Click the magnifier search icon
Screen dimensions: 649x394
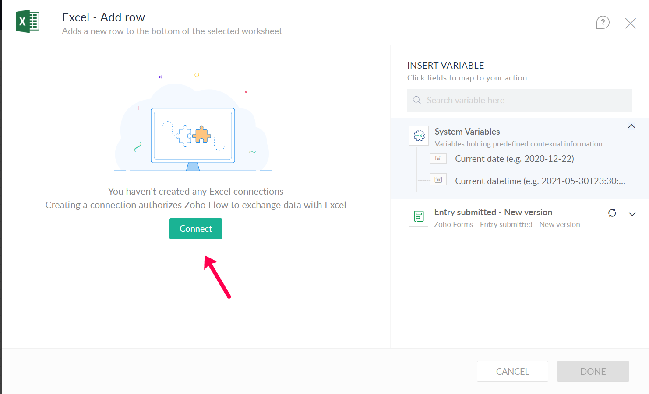[x=416, y=100]
